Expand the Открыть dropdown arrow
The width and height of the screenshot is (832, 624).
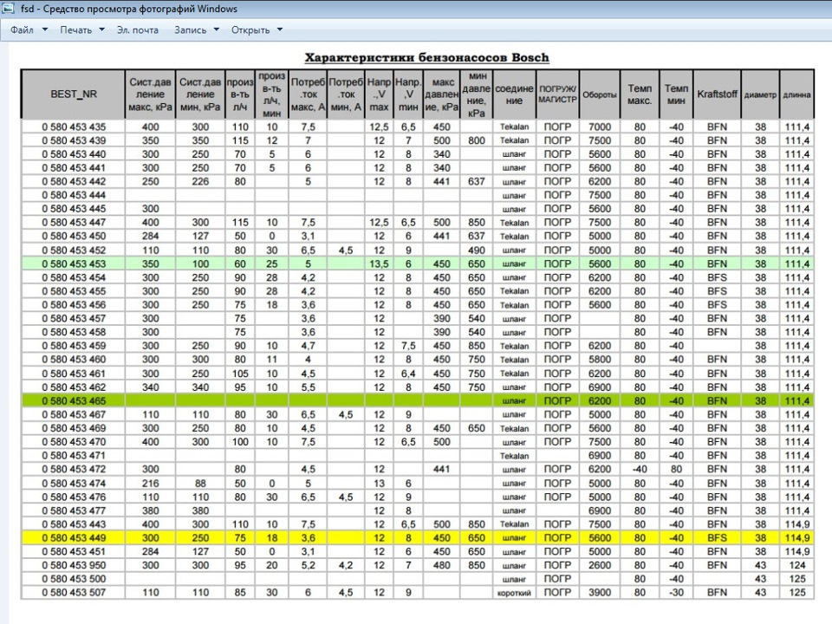[280, 29]
